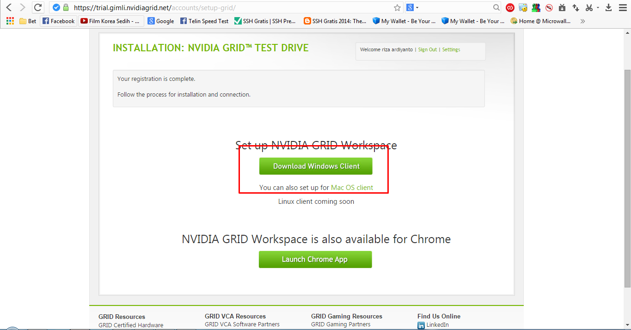The width and height of the screenshot is (631, 330).
Task: Click the blue verified checkmark badge in address bar
Action: [x=56, y=7]
